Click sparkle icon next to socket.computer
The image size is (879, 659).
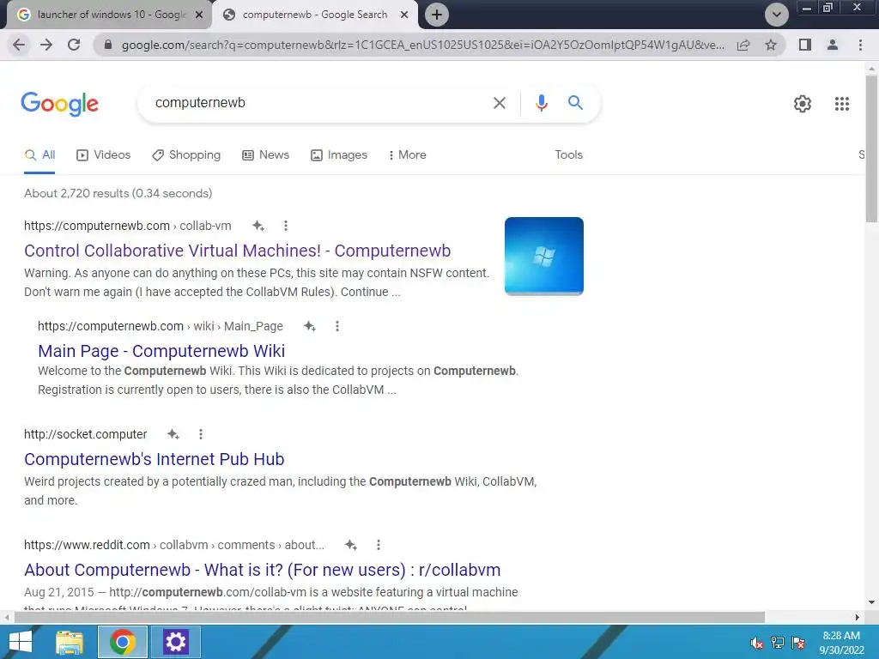point(173,434)
